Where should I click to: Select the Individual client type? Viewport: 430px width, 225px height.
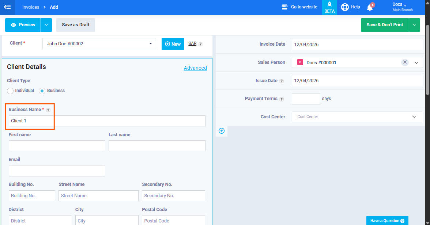point(10,91)
